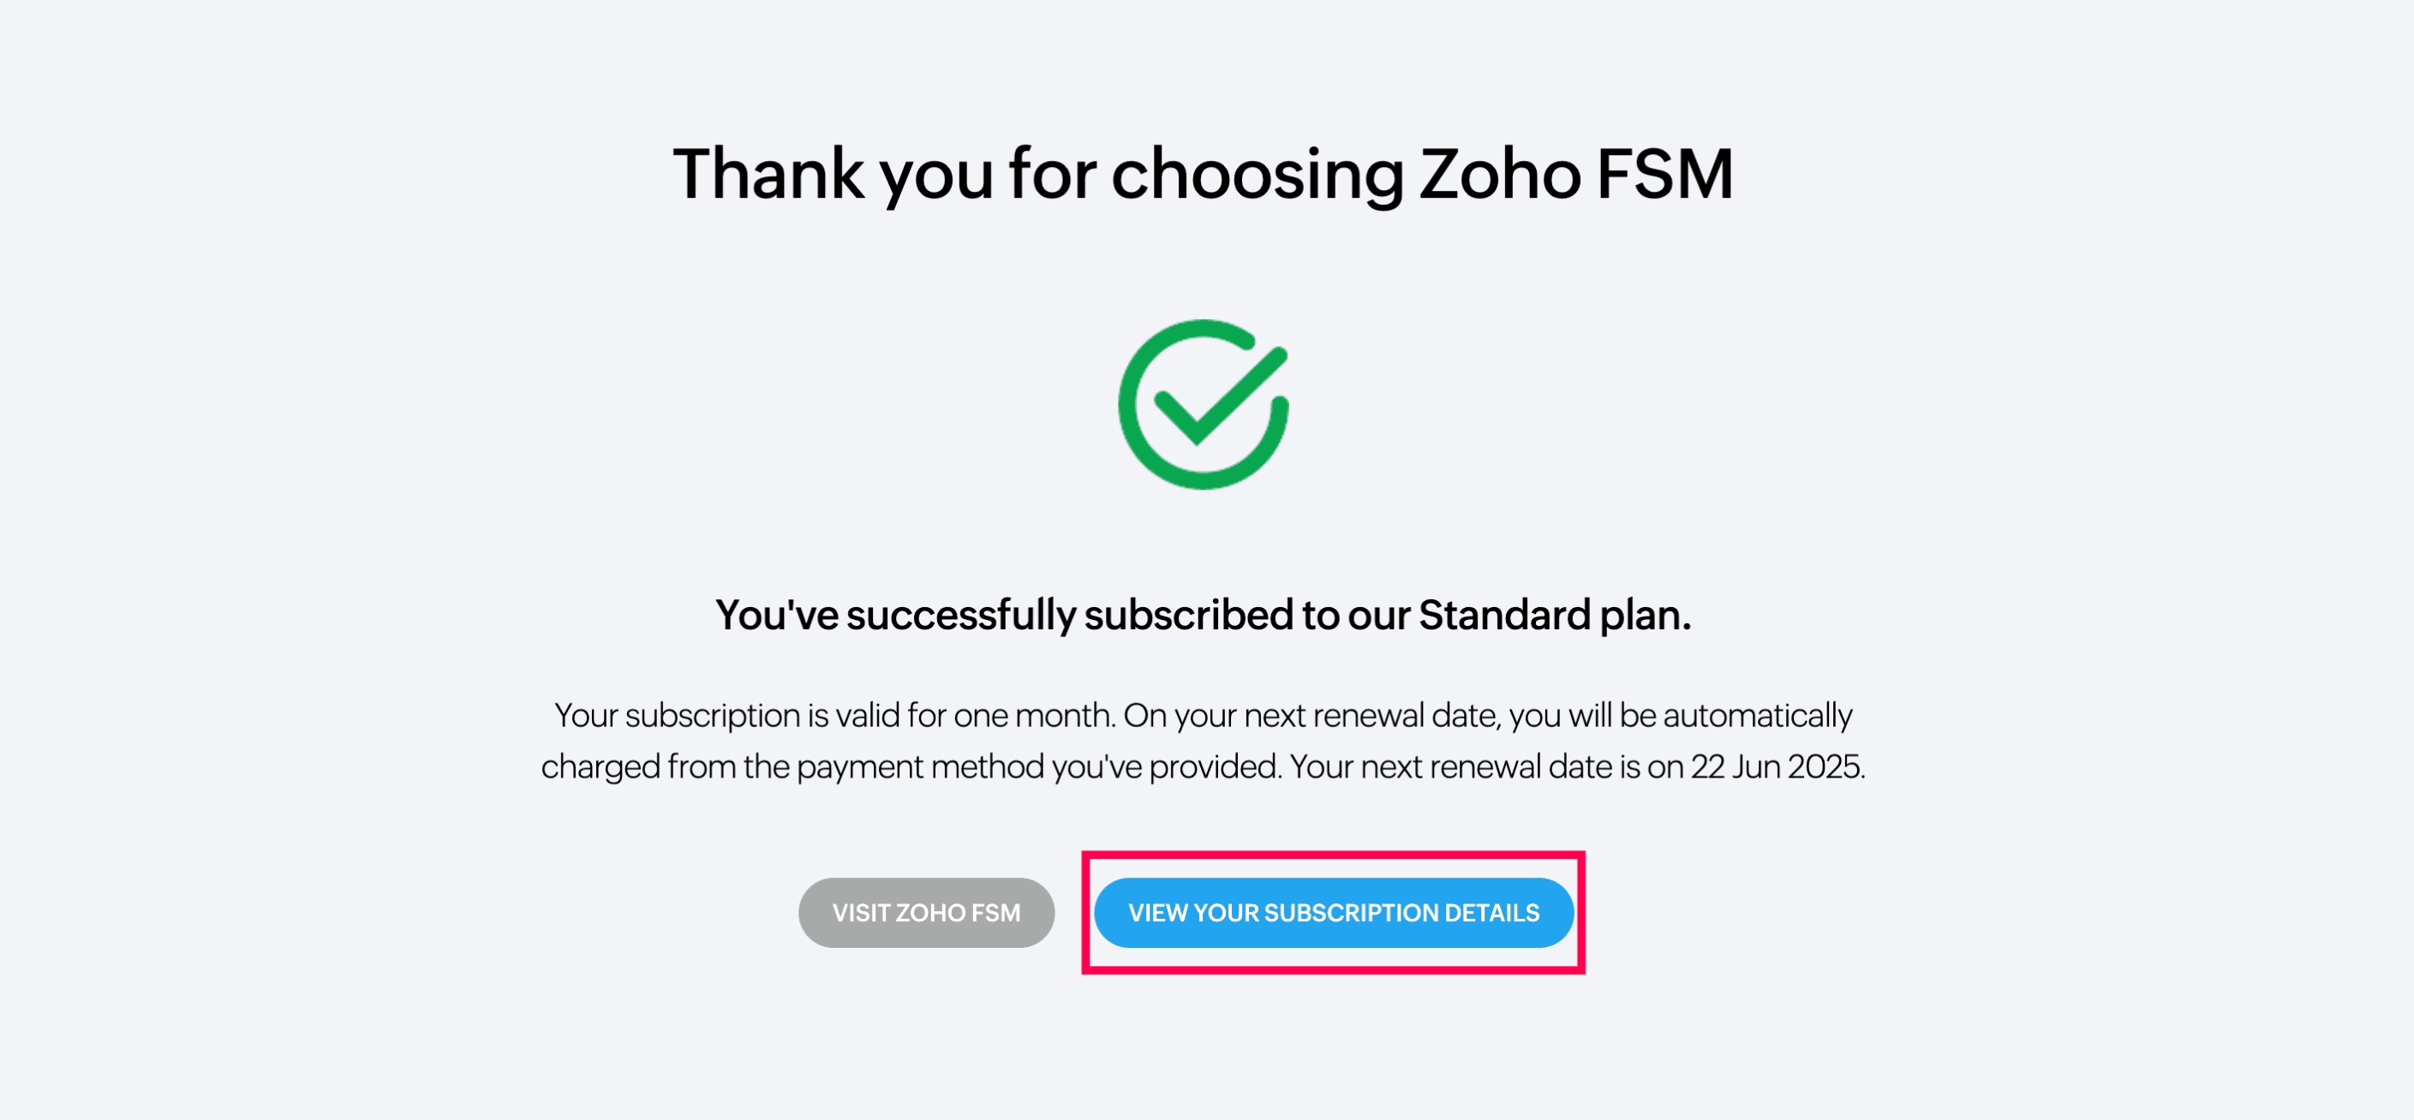Click the word "charged" starting the second line
The image size is (2414, 1120).
point(600,767)
